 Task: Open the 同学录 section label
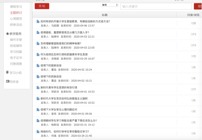click(x=14, y=82)
